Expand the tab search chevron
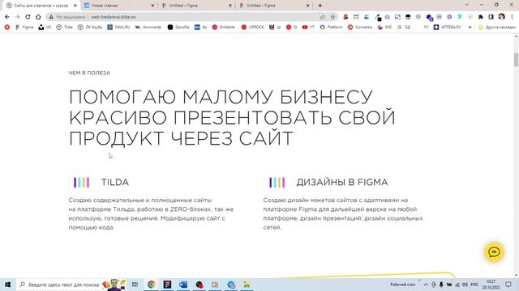Viewport: 519px width, 291px height. pyautogui.click(x=467, y=5)
